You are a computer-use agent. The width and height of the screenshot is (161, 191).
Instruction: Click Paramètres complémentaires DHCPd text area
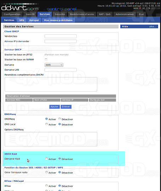pos(51,84)
